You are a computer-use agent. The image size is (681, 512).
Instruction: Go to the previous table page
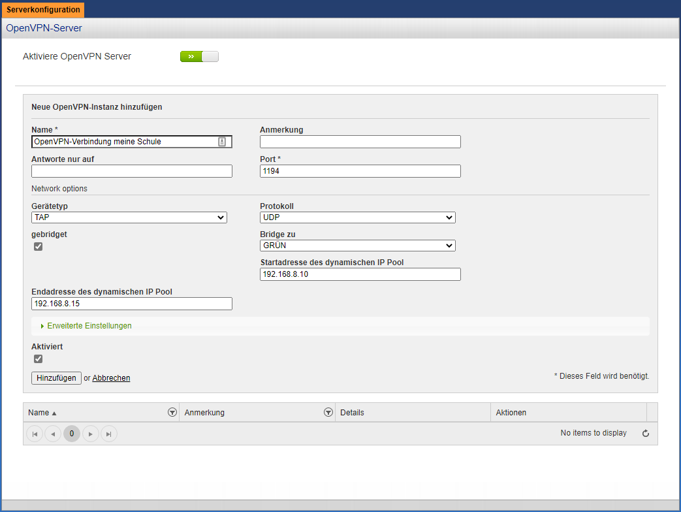[x=53, y=434]
